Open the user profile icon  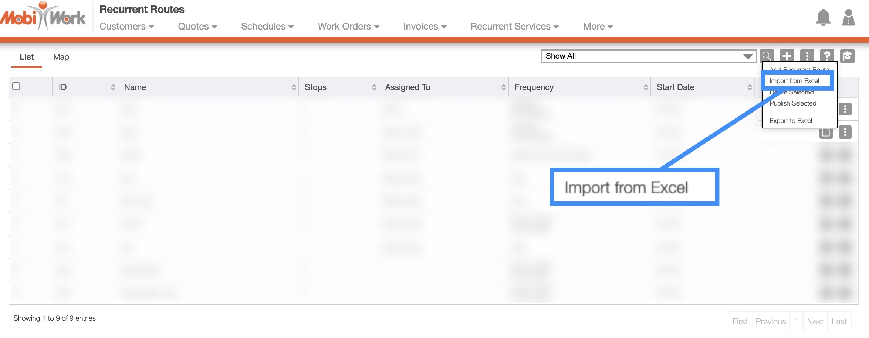click(x=848, y=17)
